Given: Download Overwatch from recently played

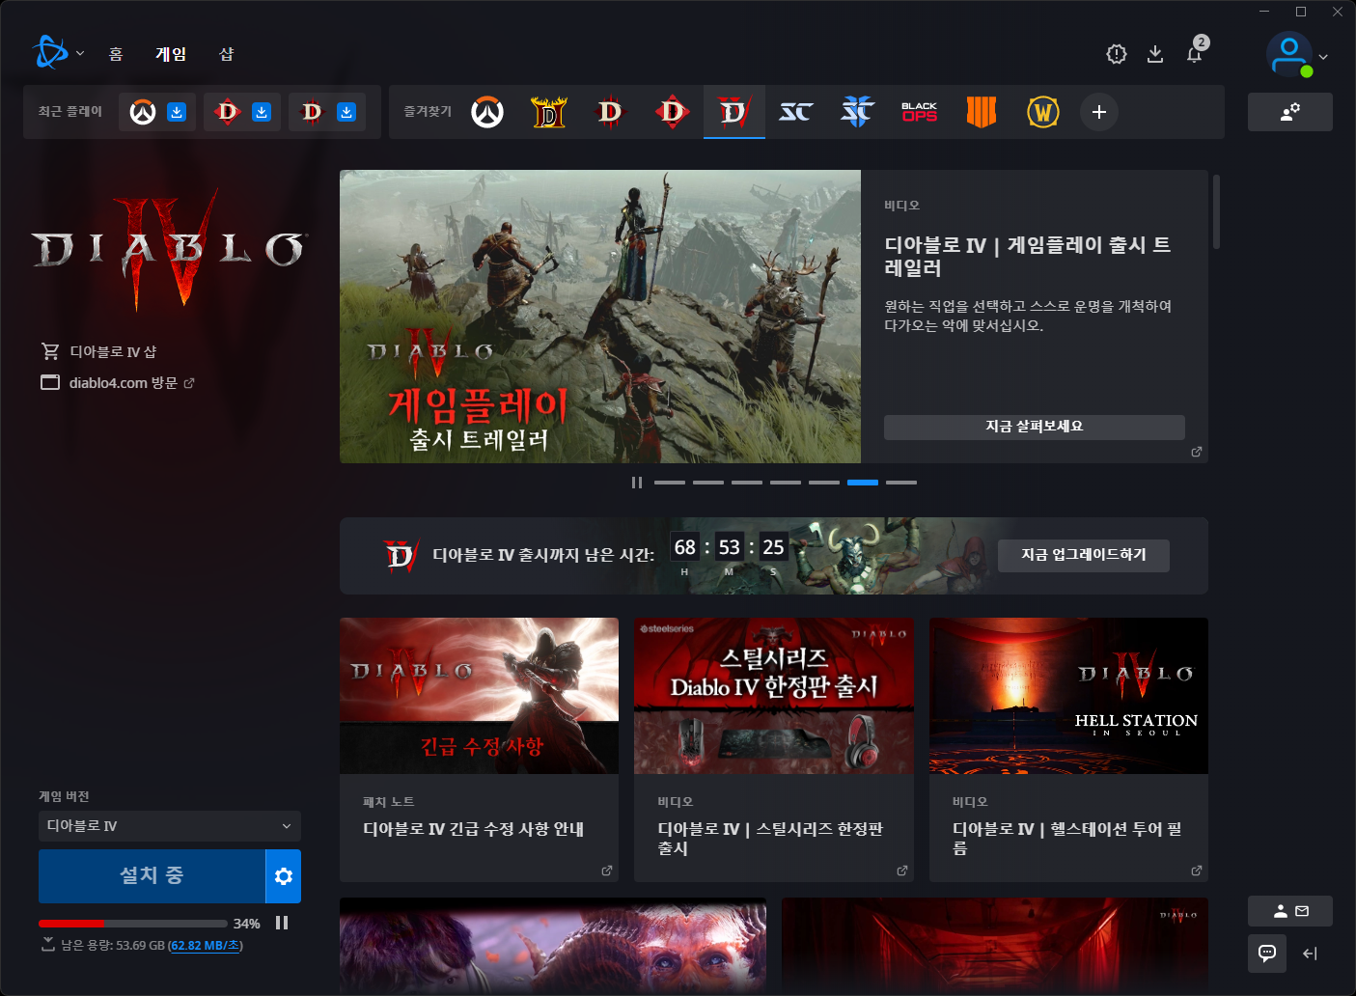Looking at the screenshot, I should [x=177, y=112].
